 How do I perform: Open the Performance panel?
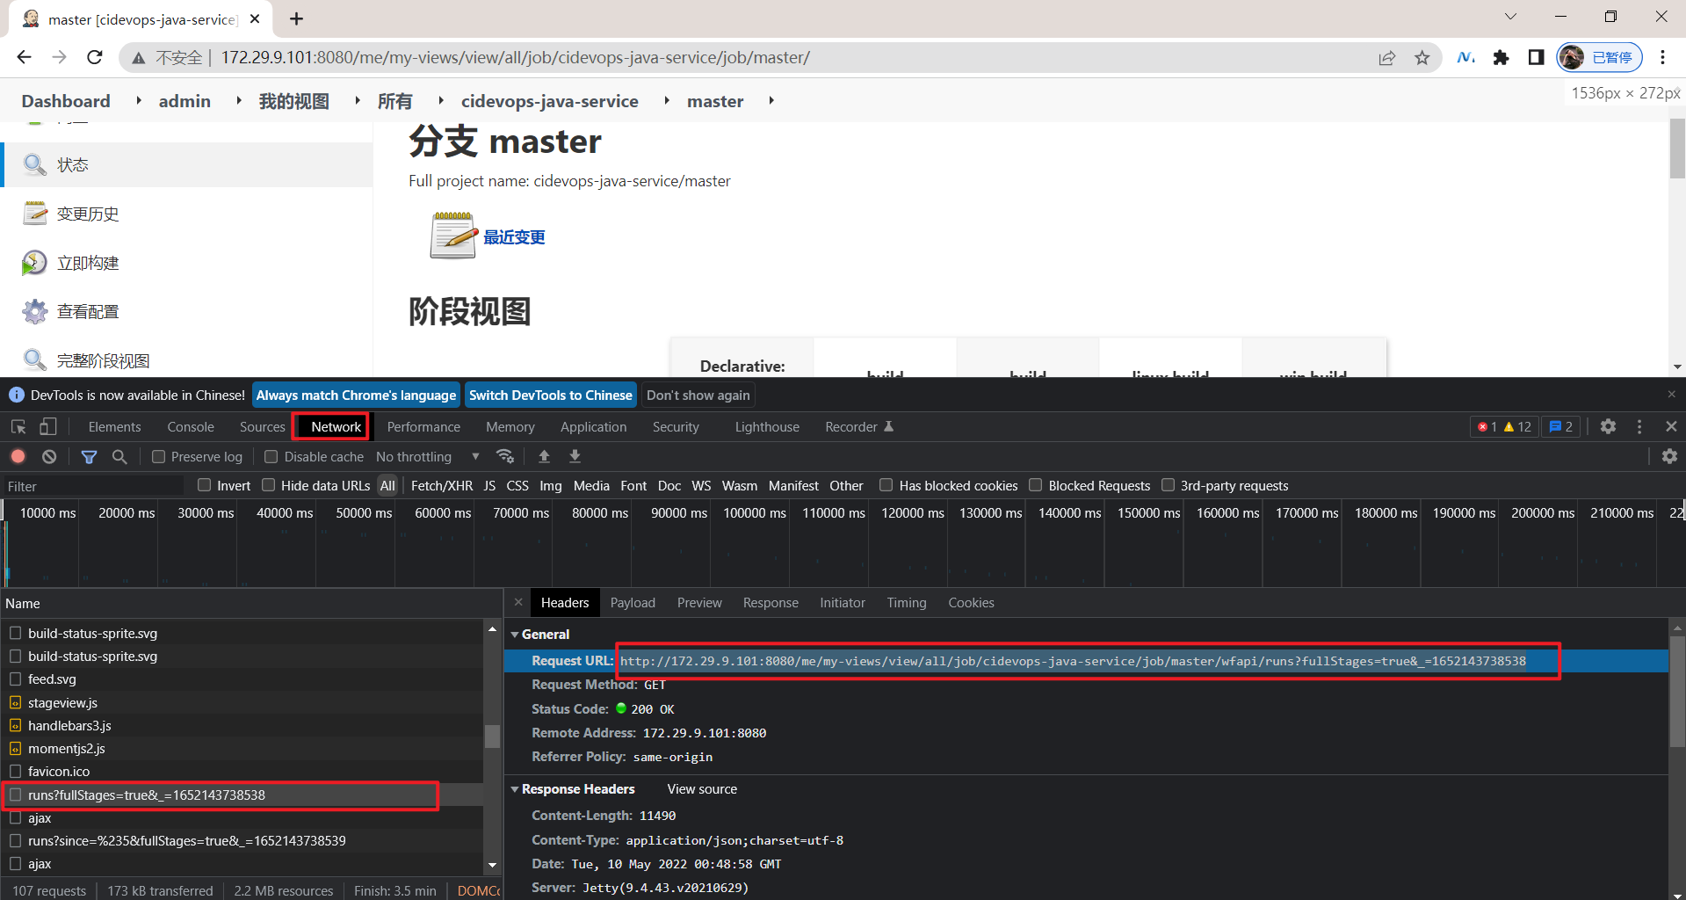tap(423, 427)
